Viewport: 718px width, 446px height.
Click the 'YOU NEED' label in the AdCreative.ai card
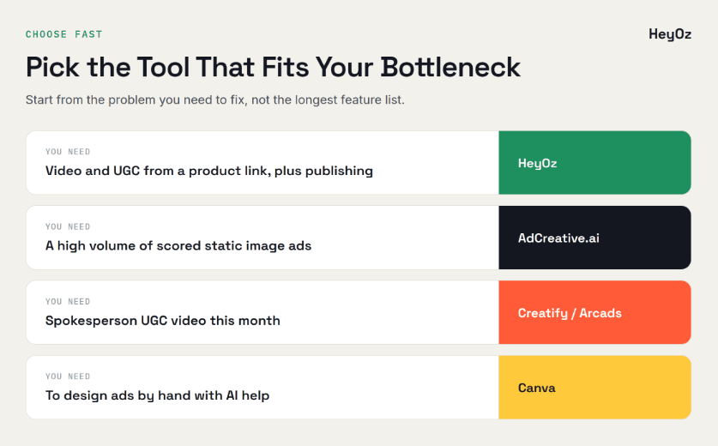[x=68, y=226]
